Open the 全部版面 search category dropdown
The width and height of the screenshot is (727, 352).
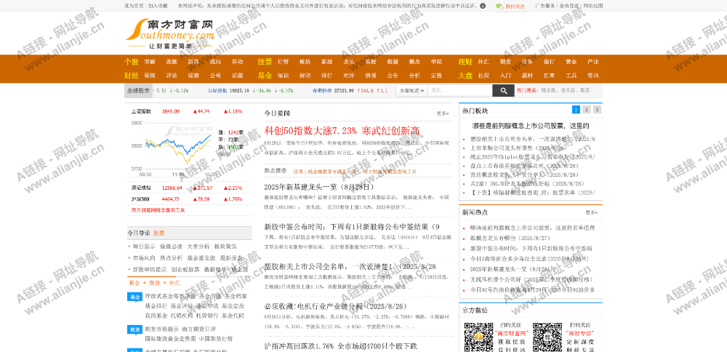411,90
